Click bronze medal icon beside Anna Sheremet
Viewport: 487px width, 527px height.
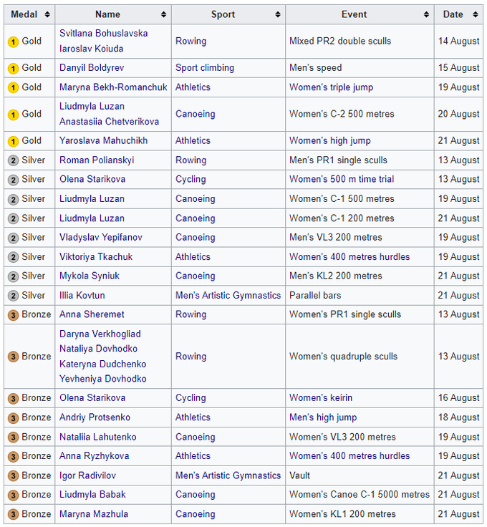point(12,314)
